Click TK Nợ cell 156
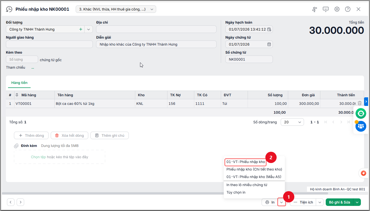The width and height of the screenshot is (370, 211). coord(181,103)
